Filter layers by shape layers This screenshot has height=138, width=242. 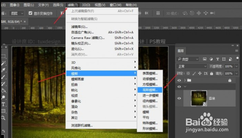coord(224,59)
